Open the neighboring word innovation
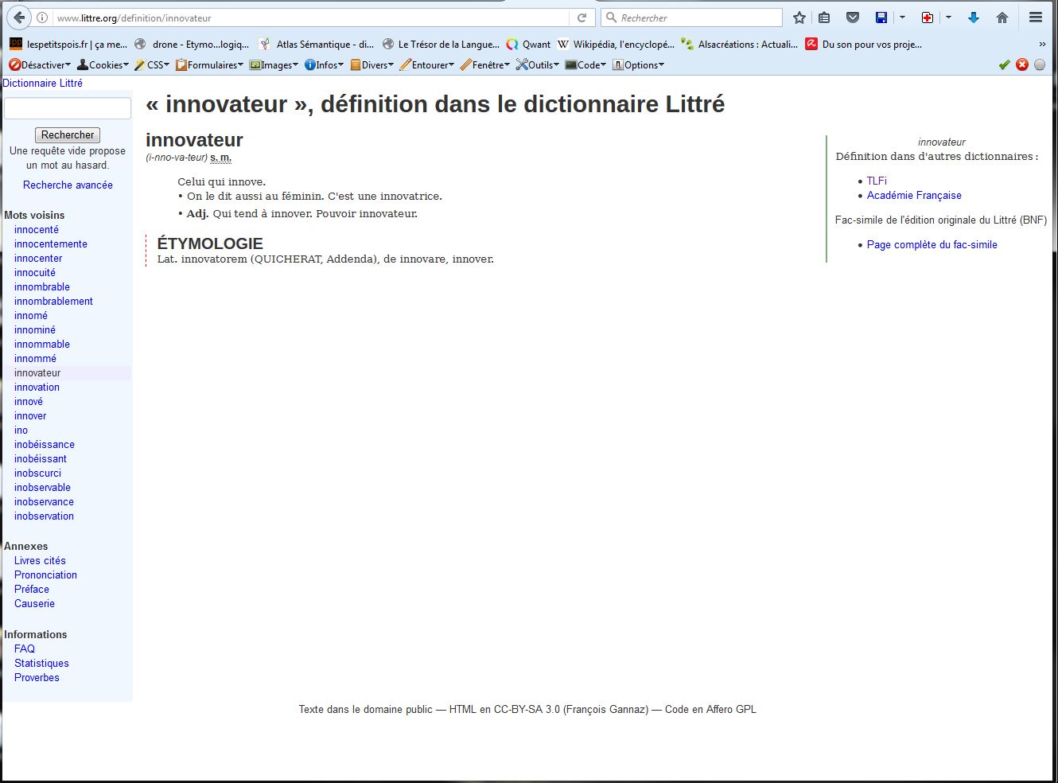This screenshot has width=1058, height=783. pyautogui.click(x=37, y=388)
